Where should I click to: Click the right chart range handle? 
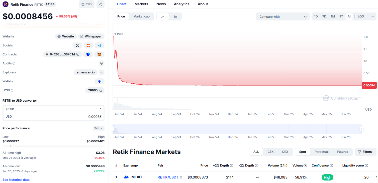click(362, 129)
